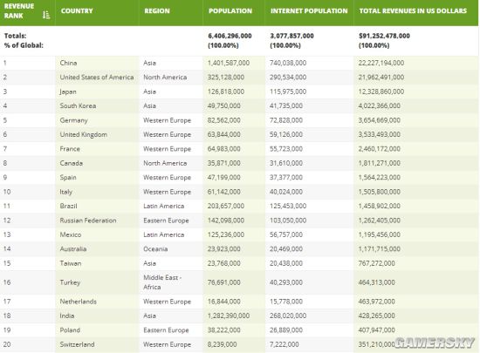Click India's population value 1,282,390,000
Screen dimensions: 480x353
[x=229, y=316]
